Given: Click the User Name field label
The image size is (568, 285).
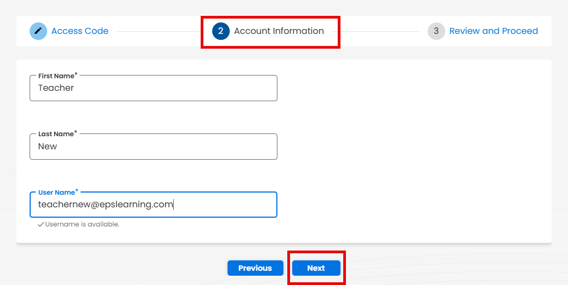Looking at the screenshot, I should [x=57, y=193].
